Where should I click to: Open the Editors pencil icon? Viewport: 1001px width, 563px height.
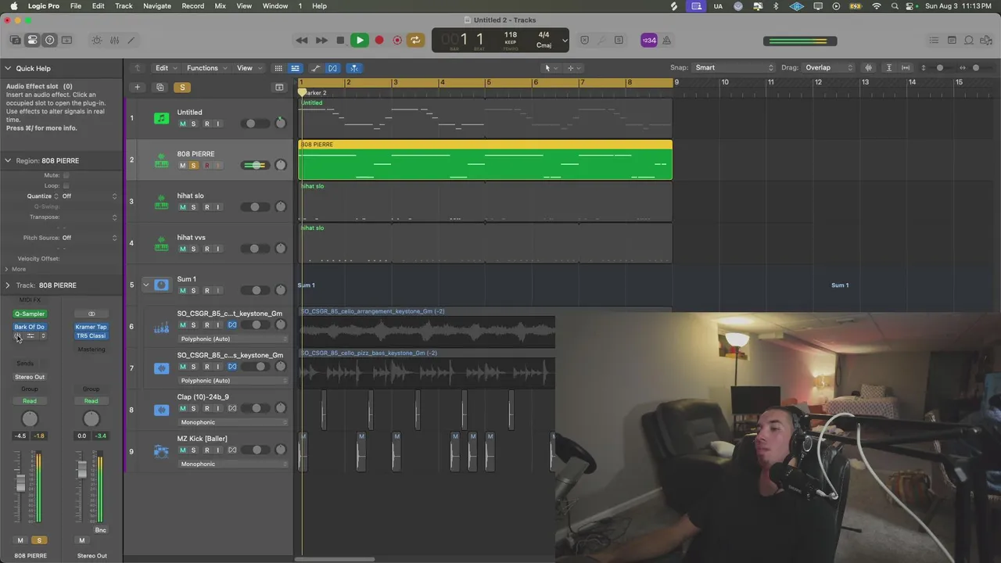(x=131, y=40)
